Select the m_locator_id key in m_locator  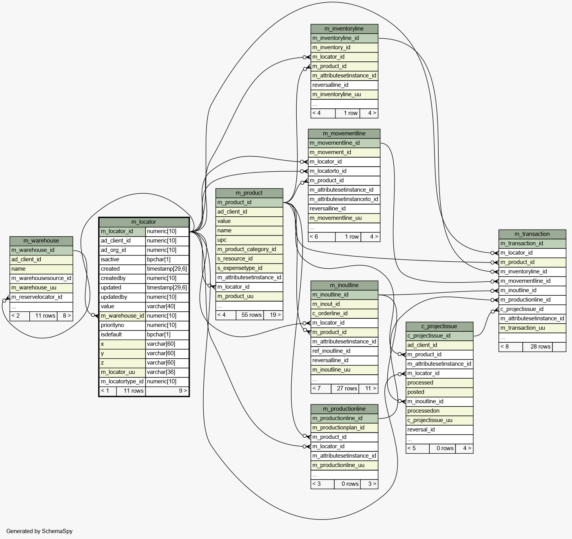122,231
